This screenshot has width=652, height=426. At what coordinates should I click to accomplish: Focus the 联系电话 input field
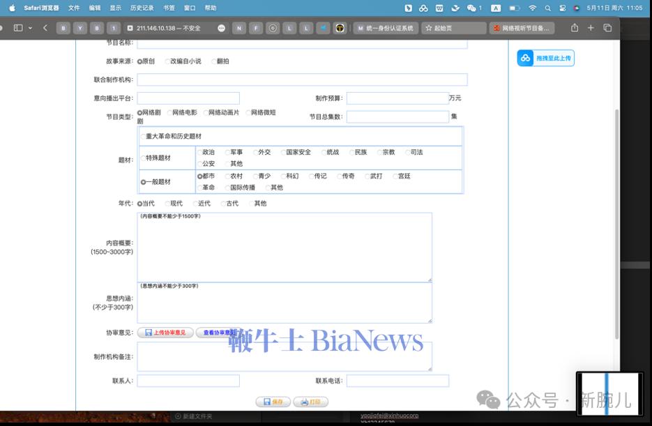click(x=397, y=381)
